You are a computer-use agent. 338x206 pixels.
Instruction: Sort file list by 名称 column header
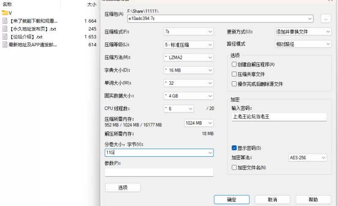tap(7, 4)
